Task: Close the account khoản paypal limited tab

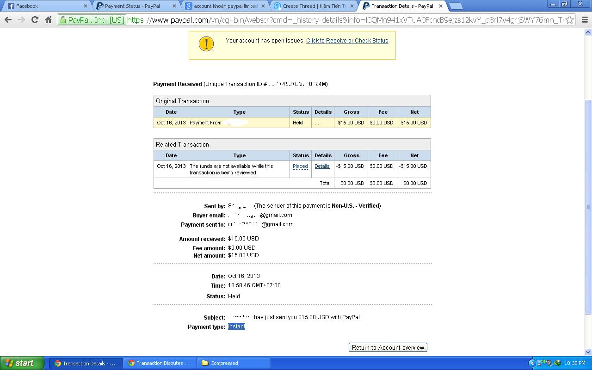Action: (x=263, y=6)
